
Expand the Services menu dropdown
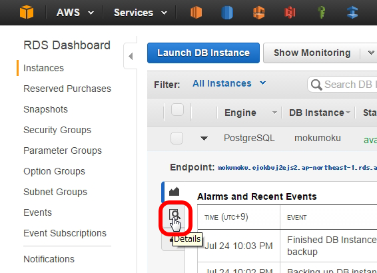pos(141,13)
